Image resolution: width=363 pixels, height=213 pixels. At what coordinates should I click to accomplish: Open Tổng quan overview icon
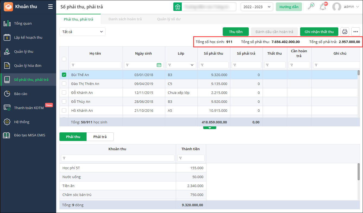(7, 23)
